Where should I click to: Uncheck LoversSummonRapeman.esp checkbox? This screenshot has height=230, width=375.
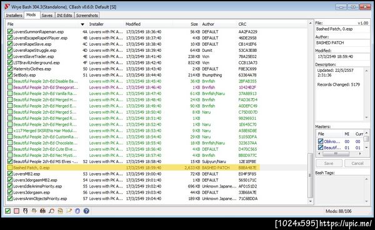pyautogui.click(x=10, y=31)
